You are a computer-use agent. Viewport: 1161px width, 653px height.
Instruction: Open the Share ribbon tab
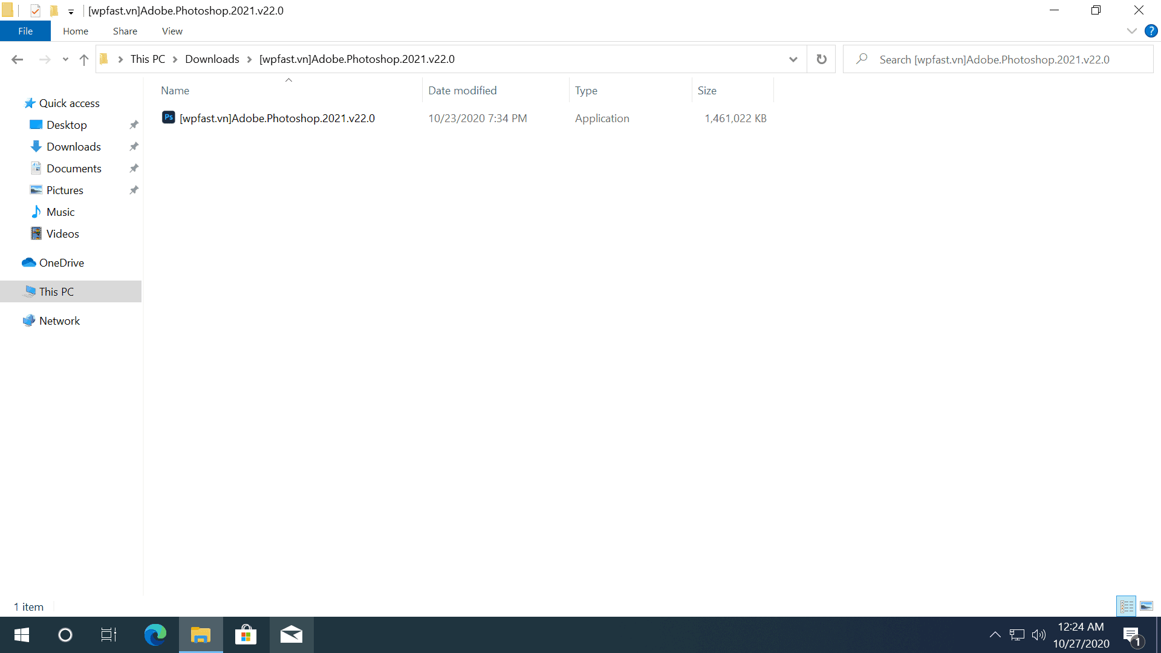(125, 31)
